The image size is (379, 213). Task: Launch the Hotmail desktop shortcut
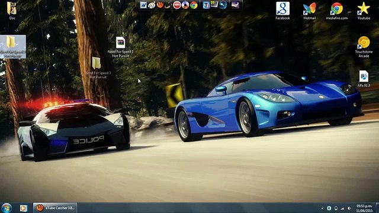coord(310,11)
